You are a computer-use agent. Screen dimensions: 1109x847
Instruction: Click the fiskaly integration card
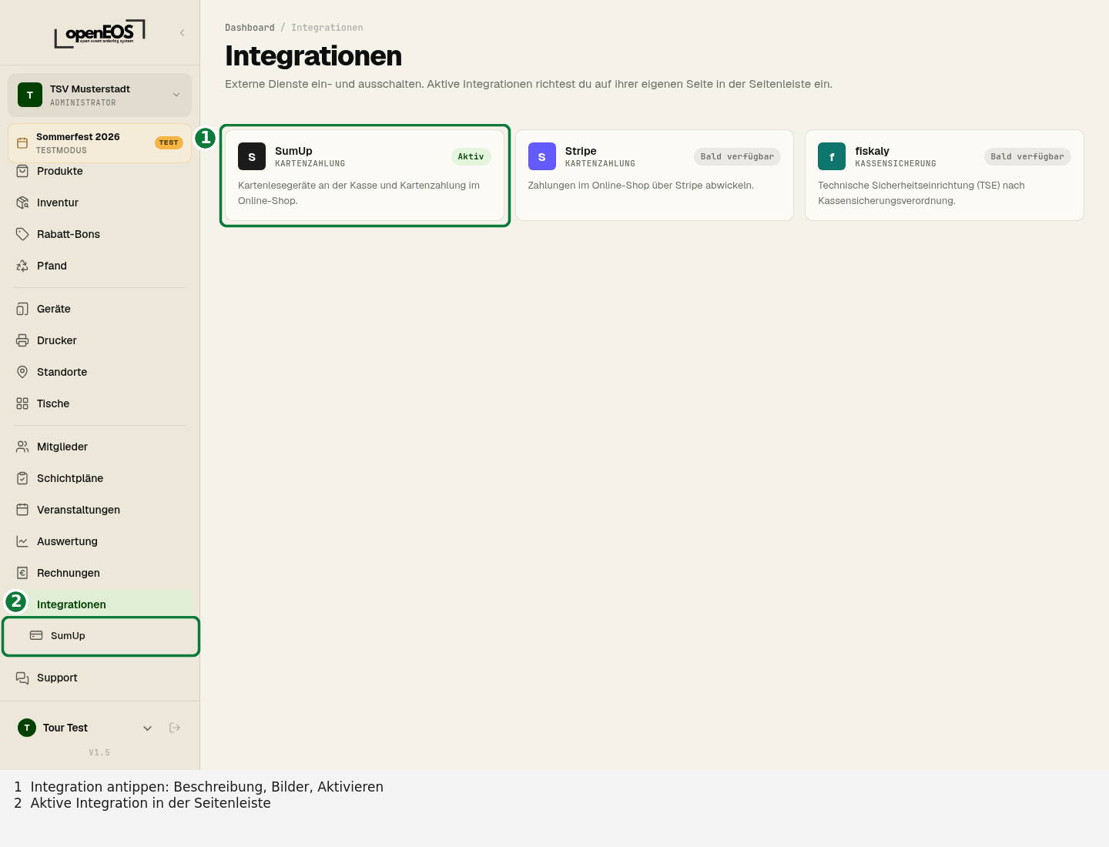click(944, 176)
